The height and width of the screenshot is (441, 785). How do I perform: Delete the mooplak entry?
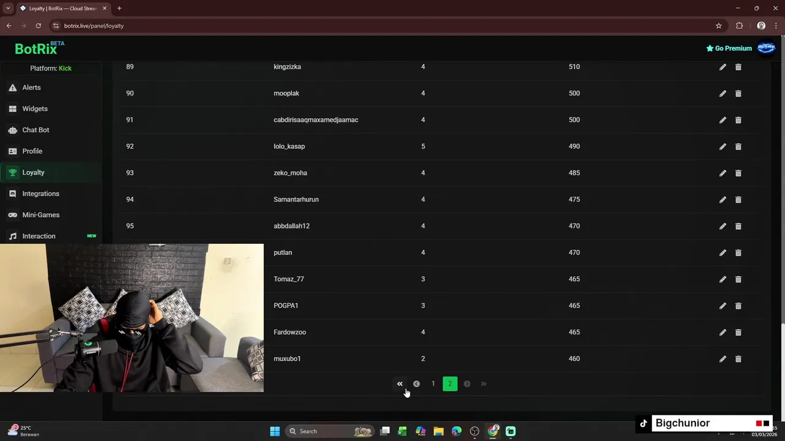(738, 93)
